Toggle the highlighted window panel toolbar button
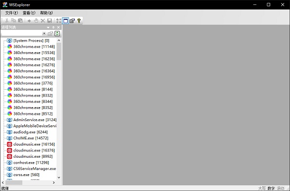 (x=65, y=21)
